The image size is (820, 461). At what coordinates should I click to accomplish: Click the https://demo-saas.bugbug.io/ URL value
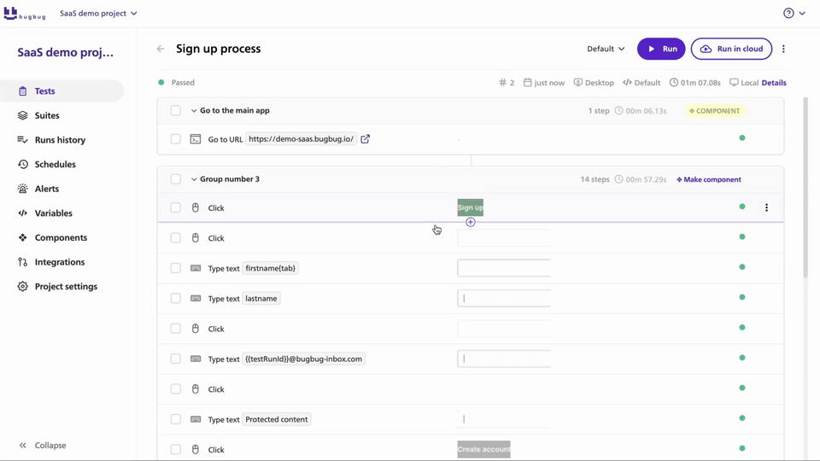[x=302, y=139]
